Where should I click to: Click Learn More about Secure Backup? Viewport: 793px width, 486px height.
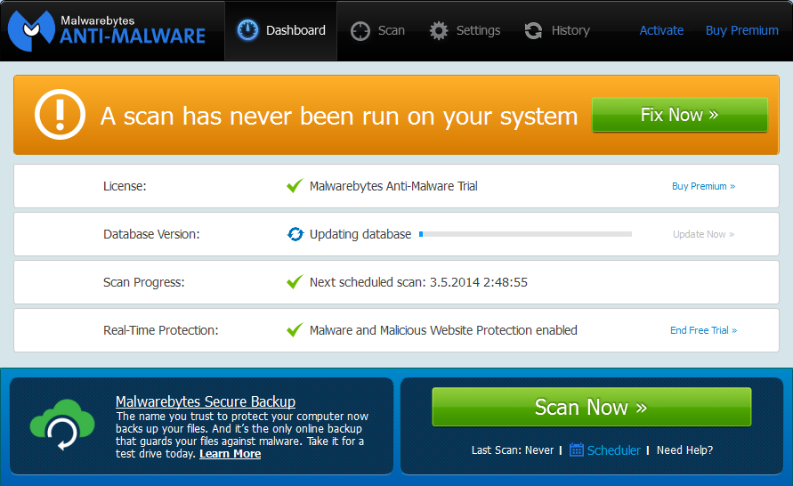(x=231, y=454)
